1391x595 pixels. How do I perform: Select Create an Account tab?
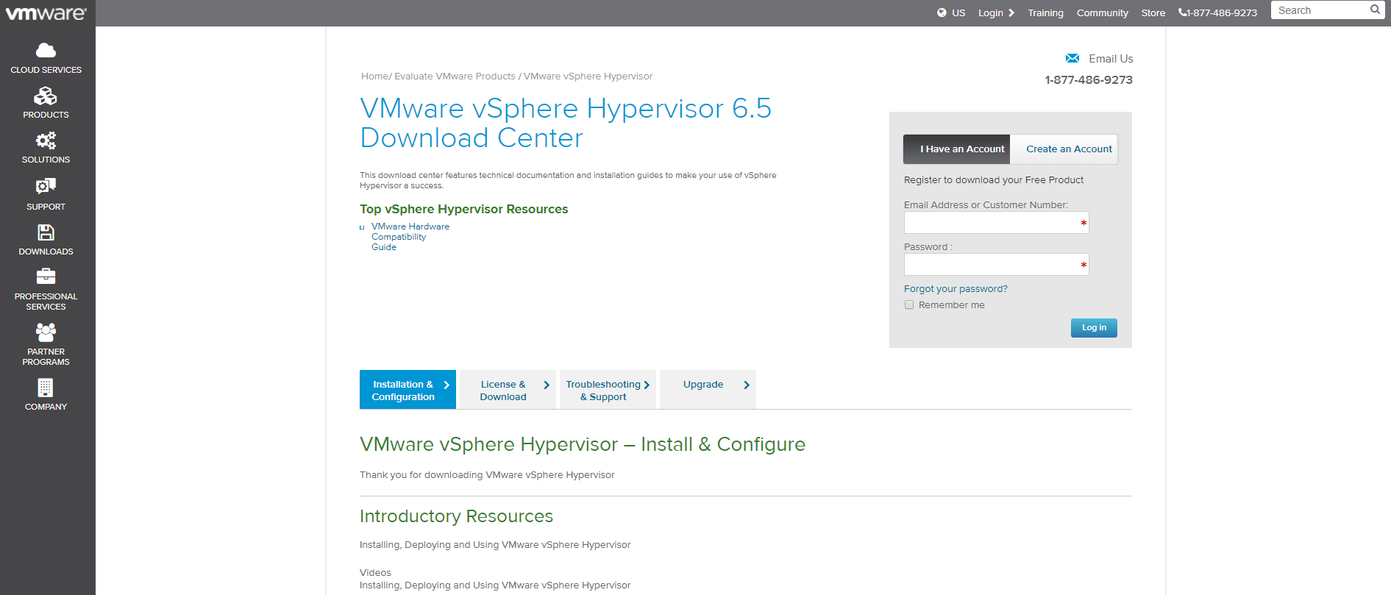(x=1064, y=149)
